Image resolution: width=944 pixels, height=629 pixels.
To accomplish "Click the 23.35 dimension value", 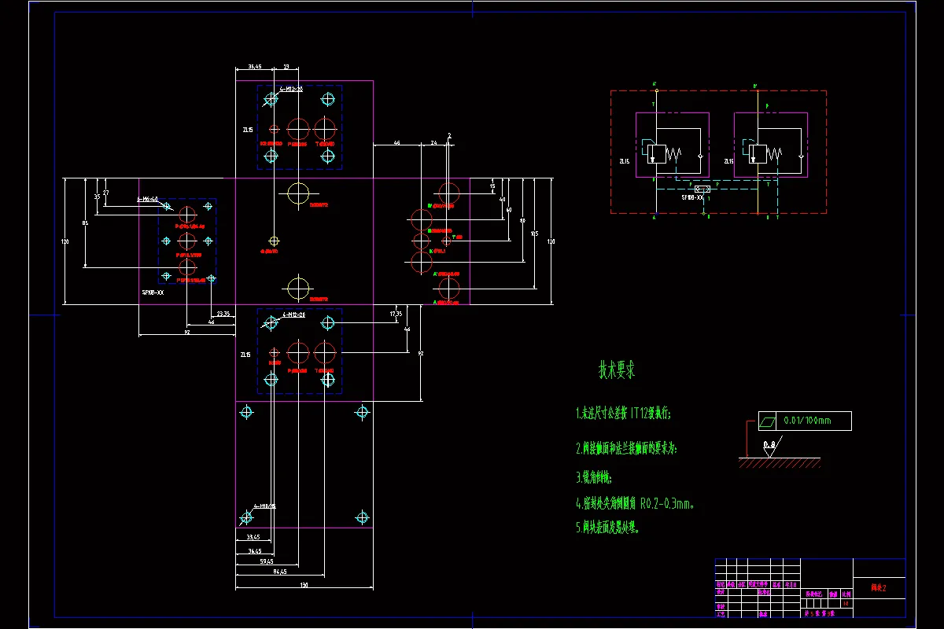I will (x=223, y=314).
